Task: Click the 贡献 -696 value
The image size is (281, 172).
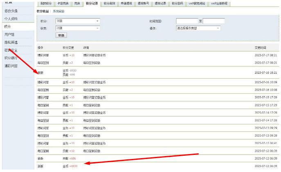Action: click(69, 75)
